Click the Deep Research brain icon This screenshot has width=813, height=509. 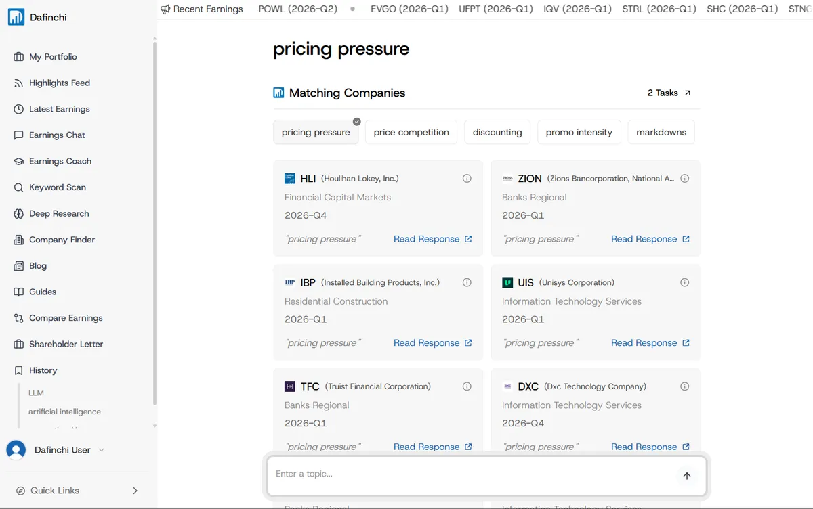19,213
